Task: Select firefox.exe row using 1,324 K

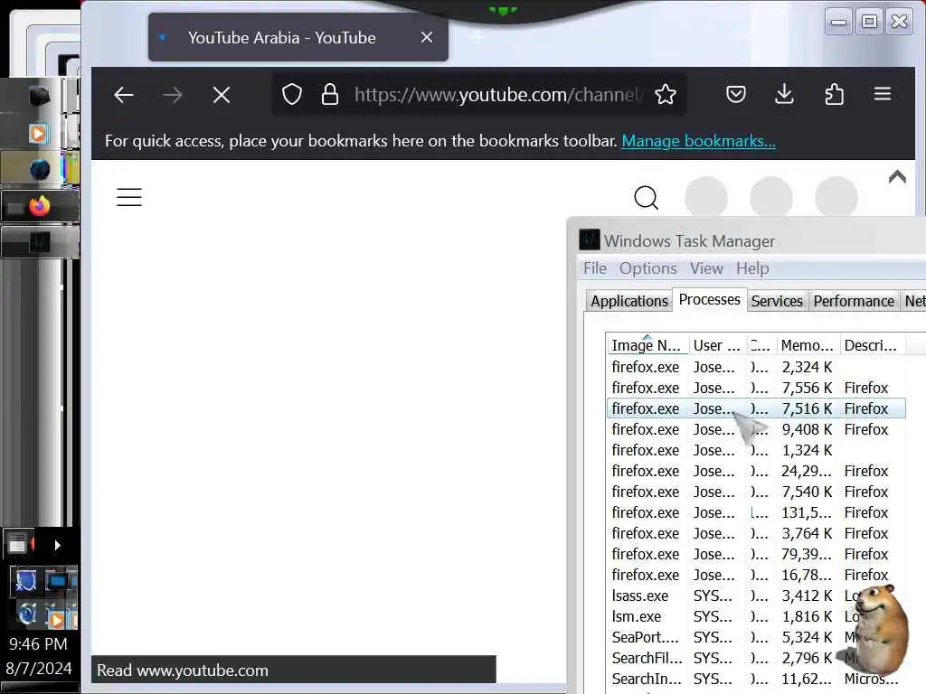Action: (x=756, y=450)
